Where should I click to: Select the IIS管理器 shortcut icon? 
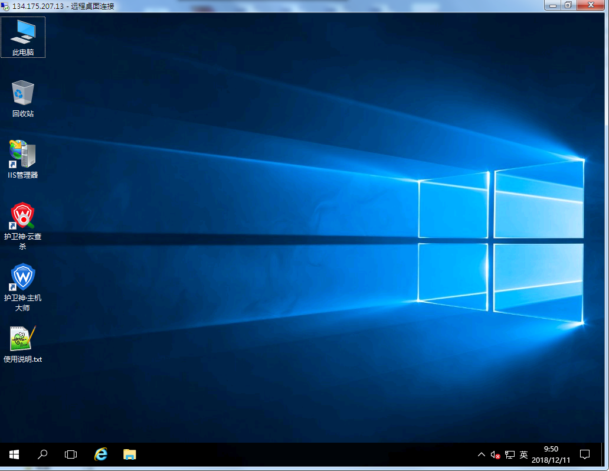23,160
